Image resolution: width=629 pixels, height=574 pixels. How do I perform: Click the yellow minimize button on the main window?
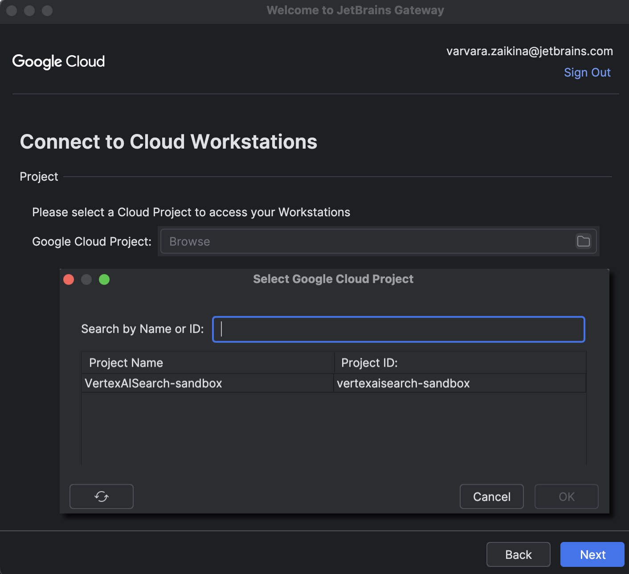click(29, 12)
